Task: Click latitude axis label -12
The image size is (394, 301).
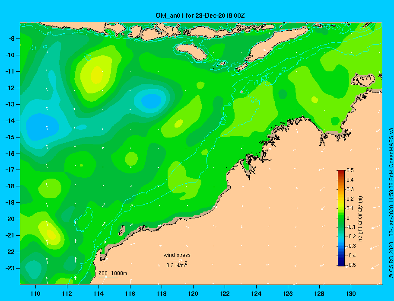Action: click(x=10, y=88)
